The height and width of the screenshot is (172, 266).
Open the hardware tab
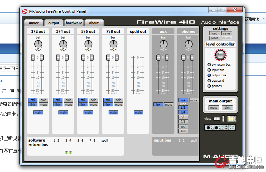tap(74, 23)
